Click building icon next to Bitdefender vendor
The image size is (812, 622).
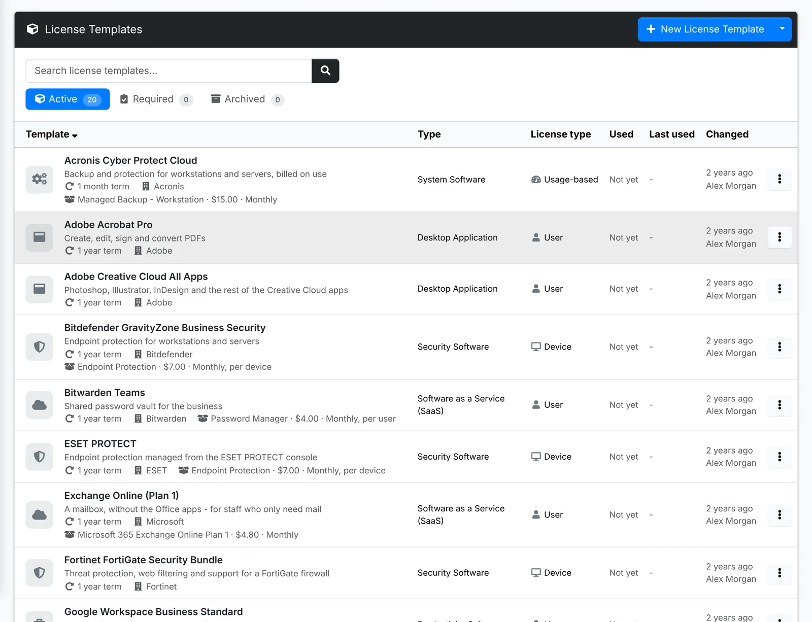coord(138,354)
